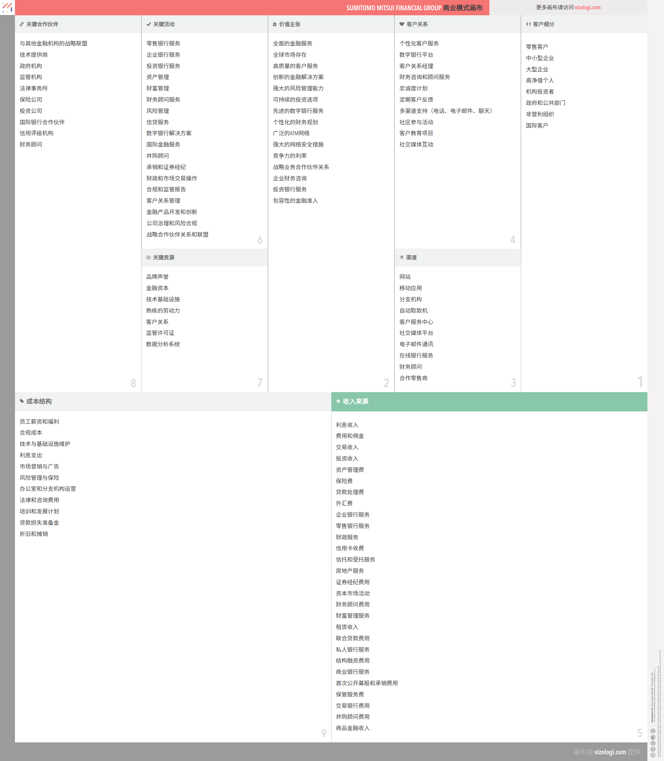664x761 pixels.
Task: Click the link icon beside 关键合作伙伴
Action: pyautogui.click(x=22, y=24)
